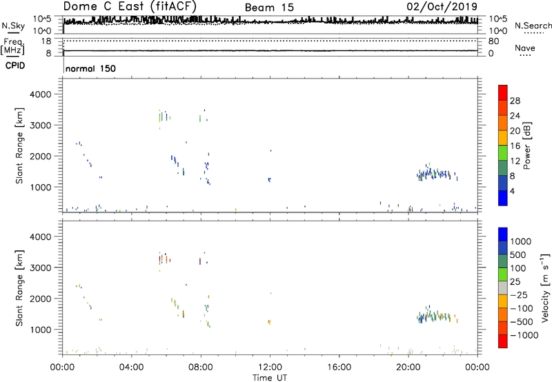Click the '20:00' time axis label

[408, 368]
